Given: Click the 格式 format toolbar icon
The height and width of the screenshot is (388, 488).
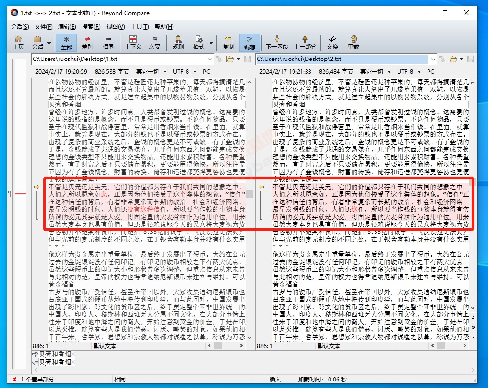Looking at the screenshot, I should coord(199,42).
